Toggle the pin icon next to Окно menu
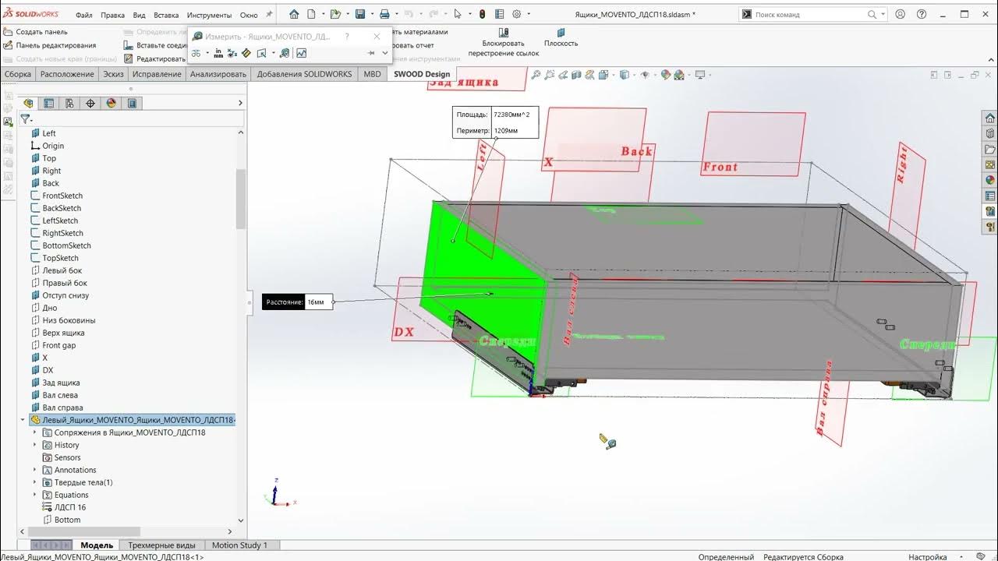Screen dimensions: 998x561 coord(269,14)
